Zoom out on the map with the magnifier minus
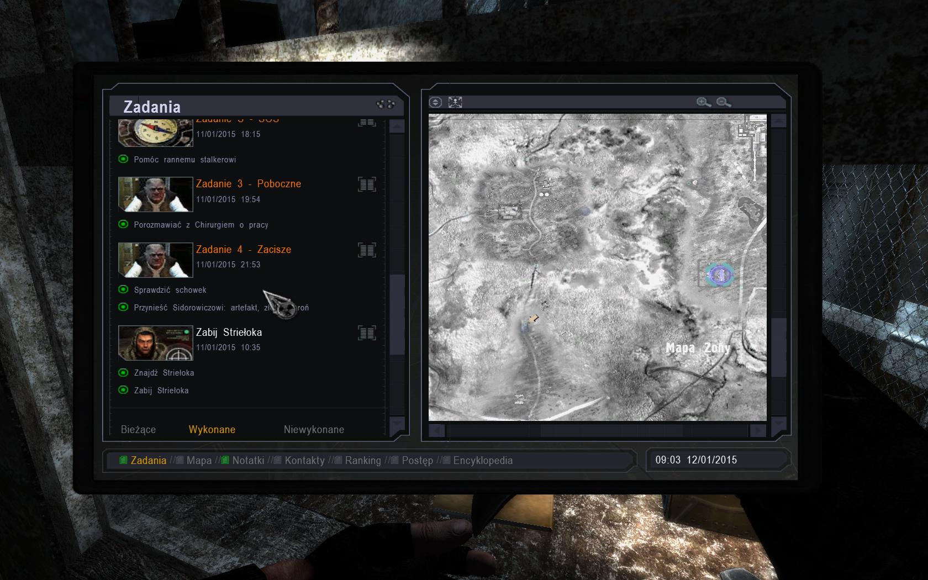This screenshot has width=928, height=580. pyautogui.click(x=724, y=102)
